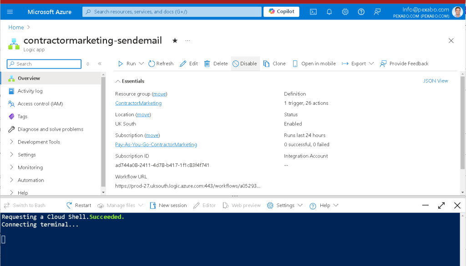The image size is (466, 266).
Task: Refresh the logic app overview
Action: pyautogui.click(x=161, y=64)
